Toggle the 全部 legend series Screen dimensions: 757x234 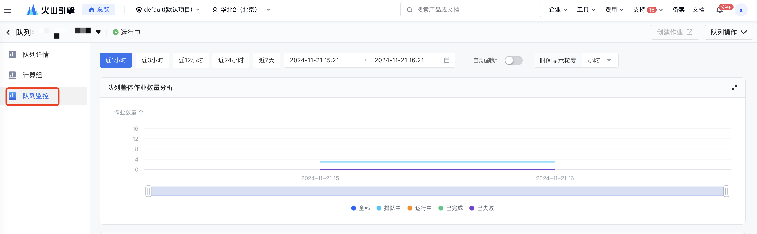point(361,208)
